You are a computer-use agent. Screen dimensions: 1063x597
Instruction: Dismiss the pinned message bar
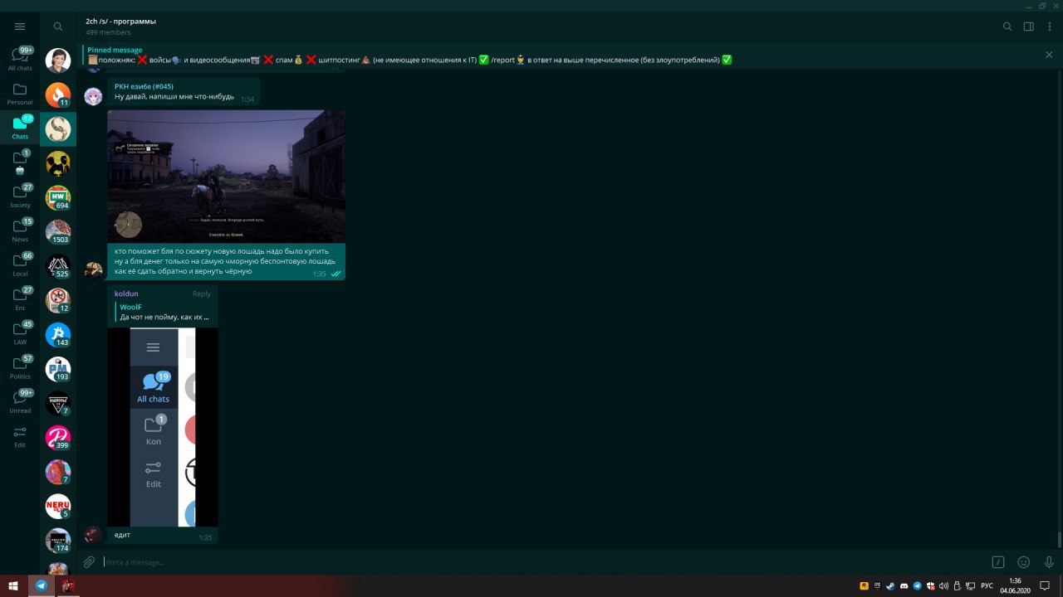pyautogui.click(x=1049, y=55)
